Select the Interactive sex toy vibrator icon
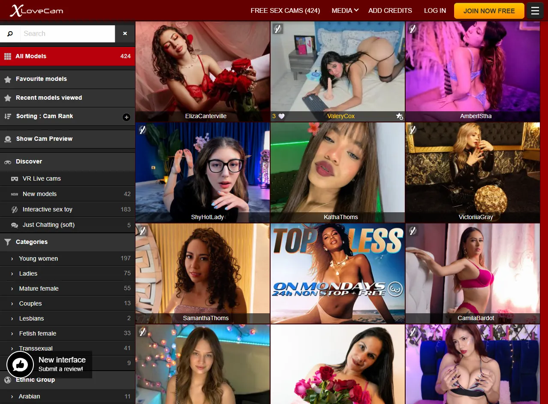Screen dimensions: 548x404 14,209
